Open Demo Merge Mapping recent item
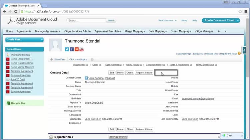 (22, 67)
